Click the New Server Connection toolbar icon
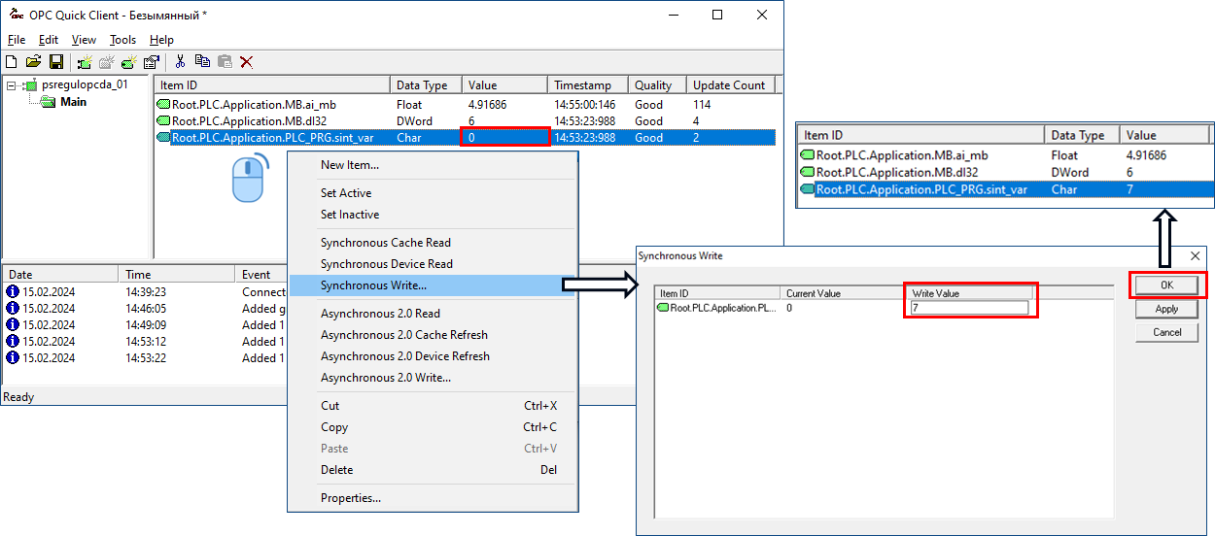The height and width of the screenshot is (536, 1215). pos(85,62)
